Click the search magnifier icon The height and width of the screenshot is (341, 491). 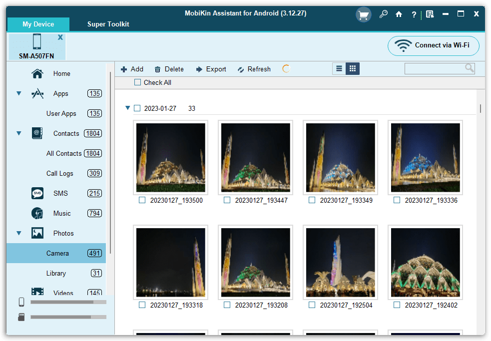tap(469, 68)
